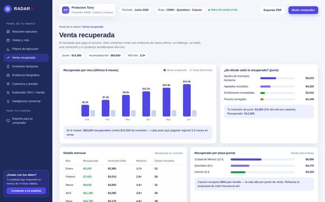
Task: Click Cancún (5 t) green progress bar
Action: [x=263, y=172]
